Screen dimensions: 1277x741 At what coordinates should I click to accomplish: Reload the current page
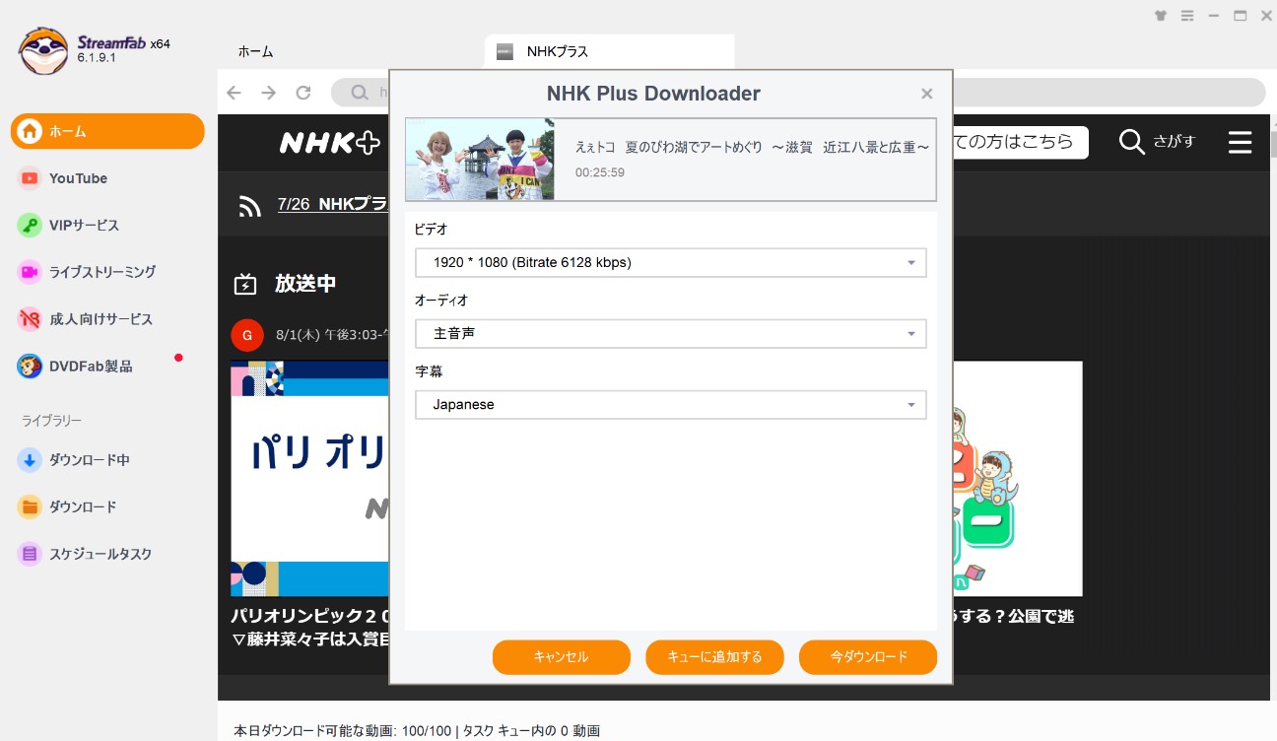(x=303, y=93)
